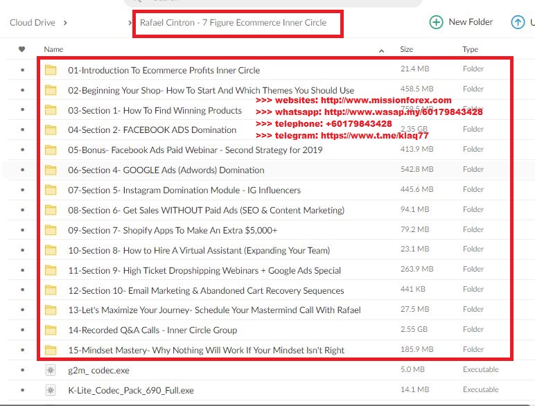Open 11-Section 9- High Ticket Dropshipping Webinars

(204, 271)
